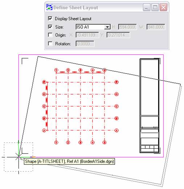The image size is (184, 189).
Task: Click the ISO A1 combo box text
Action: 90,27
